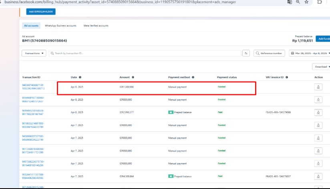330x189 pixels.
Task: Click the Add IDR55,944,000 button
Action: pos(41,12)
